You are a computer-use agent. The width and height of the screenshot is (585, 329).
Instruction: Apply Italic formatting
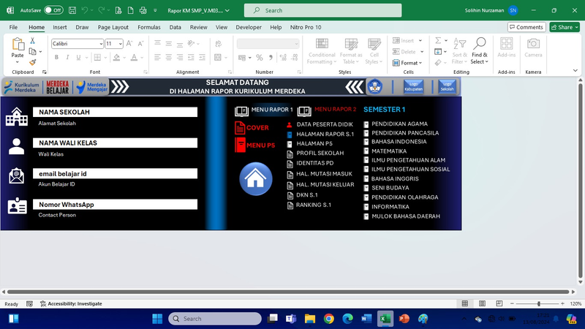(67, 58)
